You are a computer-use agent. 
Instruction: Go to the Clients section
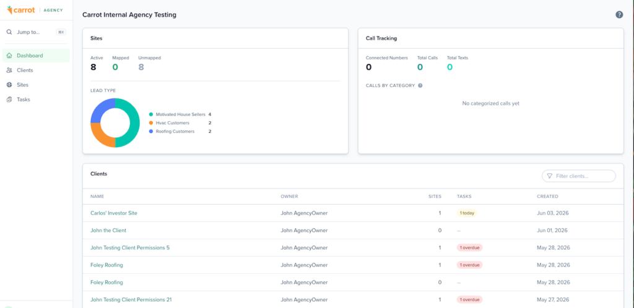coord(36,71)
